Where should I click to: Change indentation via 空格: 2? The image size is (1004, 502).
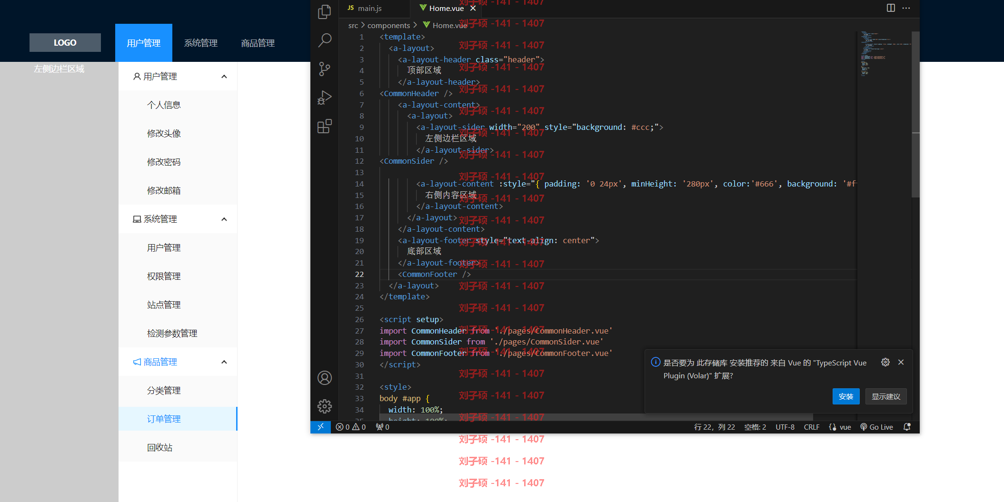pyautogui.click(x=755, y=427)
